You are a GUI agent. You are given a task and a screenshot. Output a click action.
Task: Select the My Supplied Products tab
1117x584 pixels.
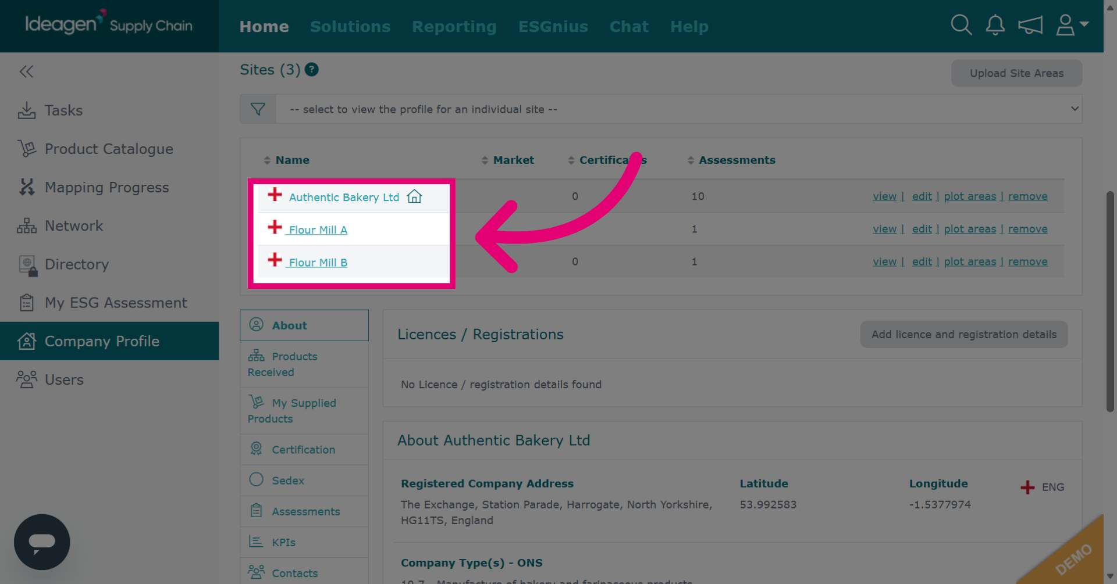click(304, 411)
